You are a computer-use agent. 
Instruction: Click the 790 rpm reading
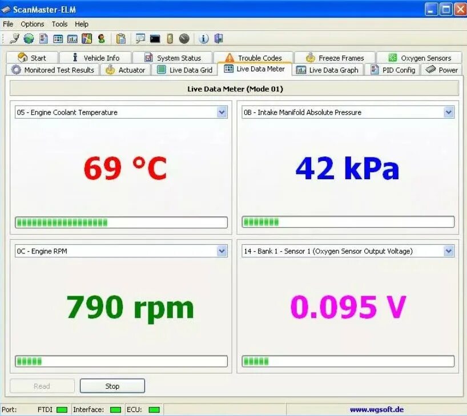(130, 309)
